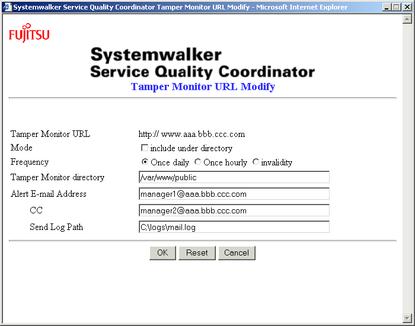Screen dimensions: 415x326
Task: Click the Alert E-mail Address field
Action: [234, 194]
